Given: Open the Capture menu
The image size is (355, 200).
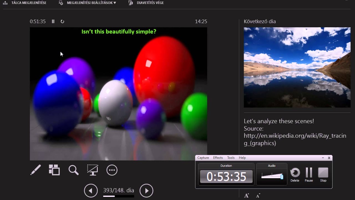Looking at the screenshot, I should [x=203, y=157].
